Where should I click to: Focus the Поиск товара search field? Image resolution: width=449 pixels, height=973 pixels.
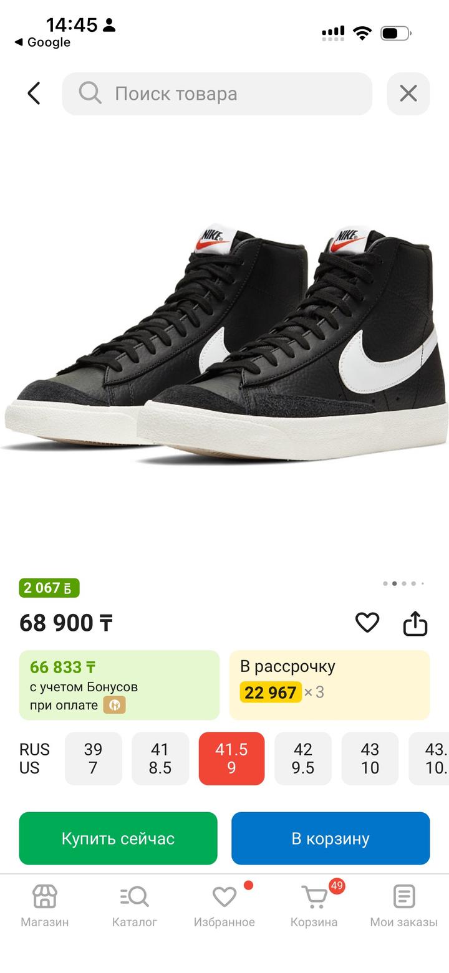[231, 93]
